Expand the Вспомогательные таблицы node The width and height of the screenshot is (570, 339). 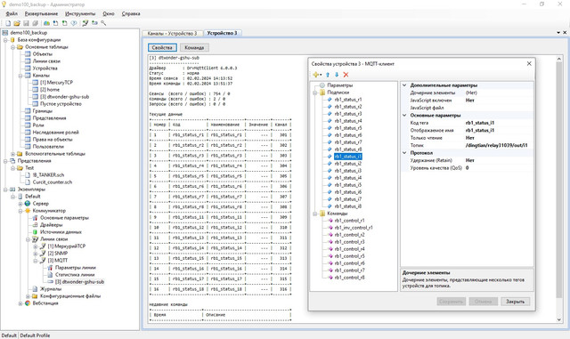point(12,154)
